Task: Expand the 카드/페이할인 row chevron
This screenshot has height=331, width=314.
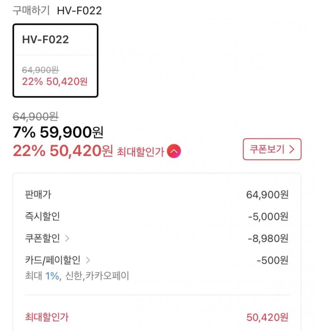Action: (x=88, y=260)
